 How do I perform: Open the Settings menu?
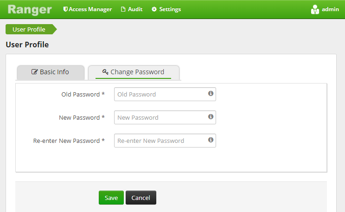[166, 9]
